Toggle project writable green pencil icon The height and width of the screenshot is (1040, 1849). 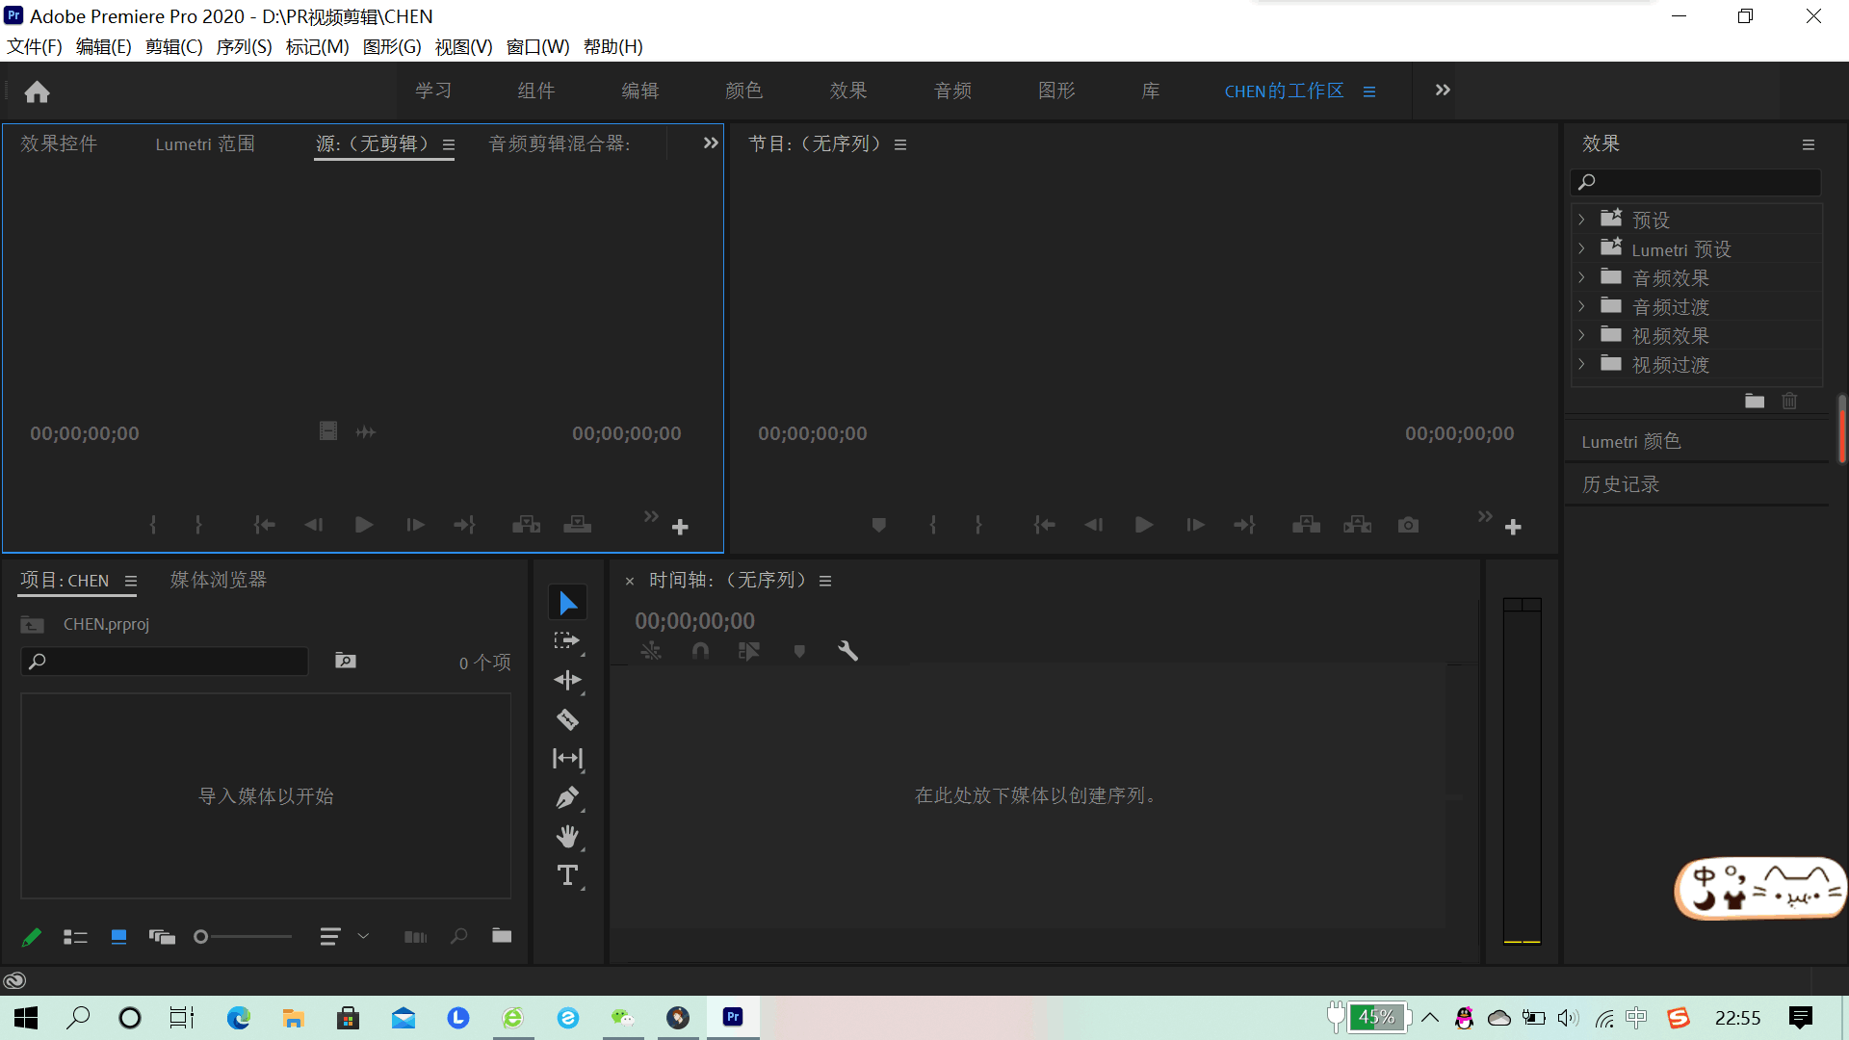click(x=31, y=937)
